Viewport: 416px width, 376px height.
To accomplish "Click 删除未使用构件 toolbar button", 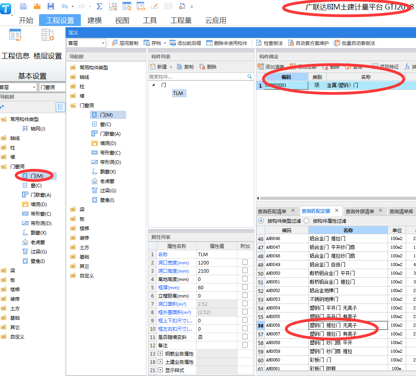I will click(x=227, y=43).
